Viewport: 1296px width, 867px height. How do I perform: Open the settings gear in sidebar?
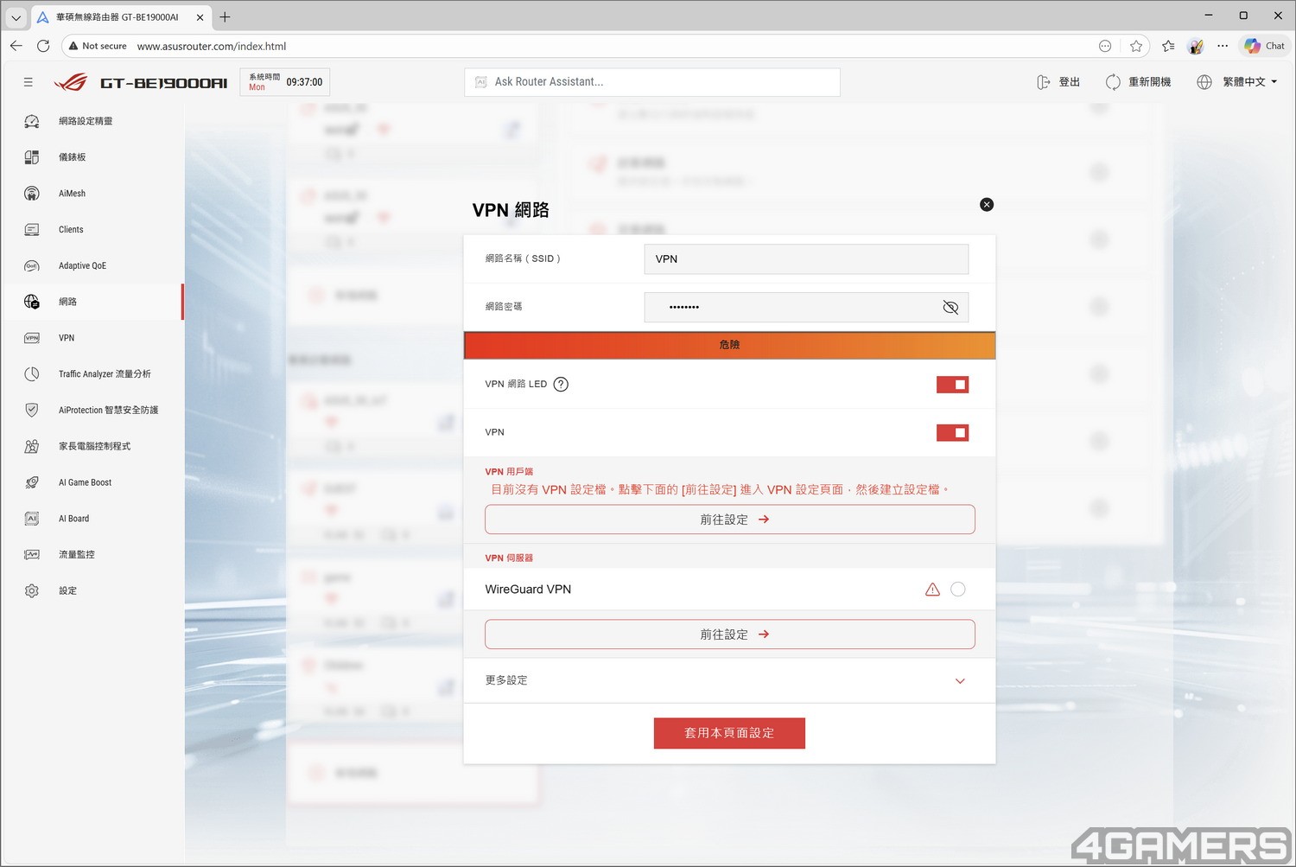click(32, 591)
